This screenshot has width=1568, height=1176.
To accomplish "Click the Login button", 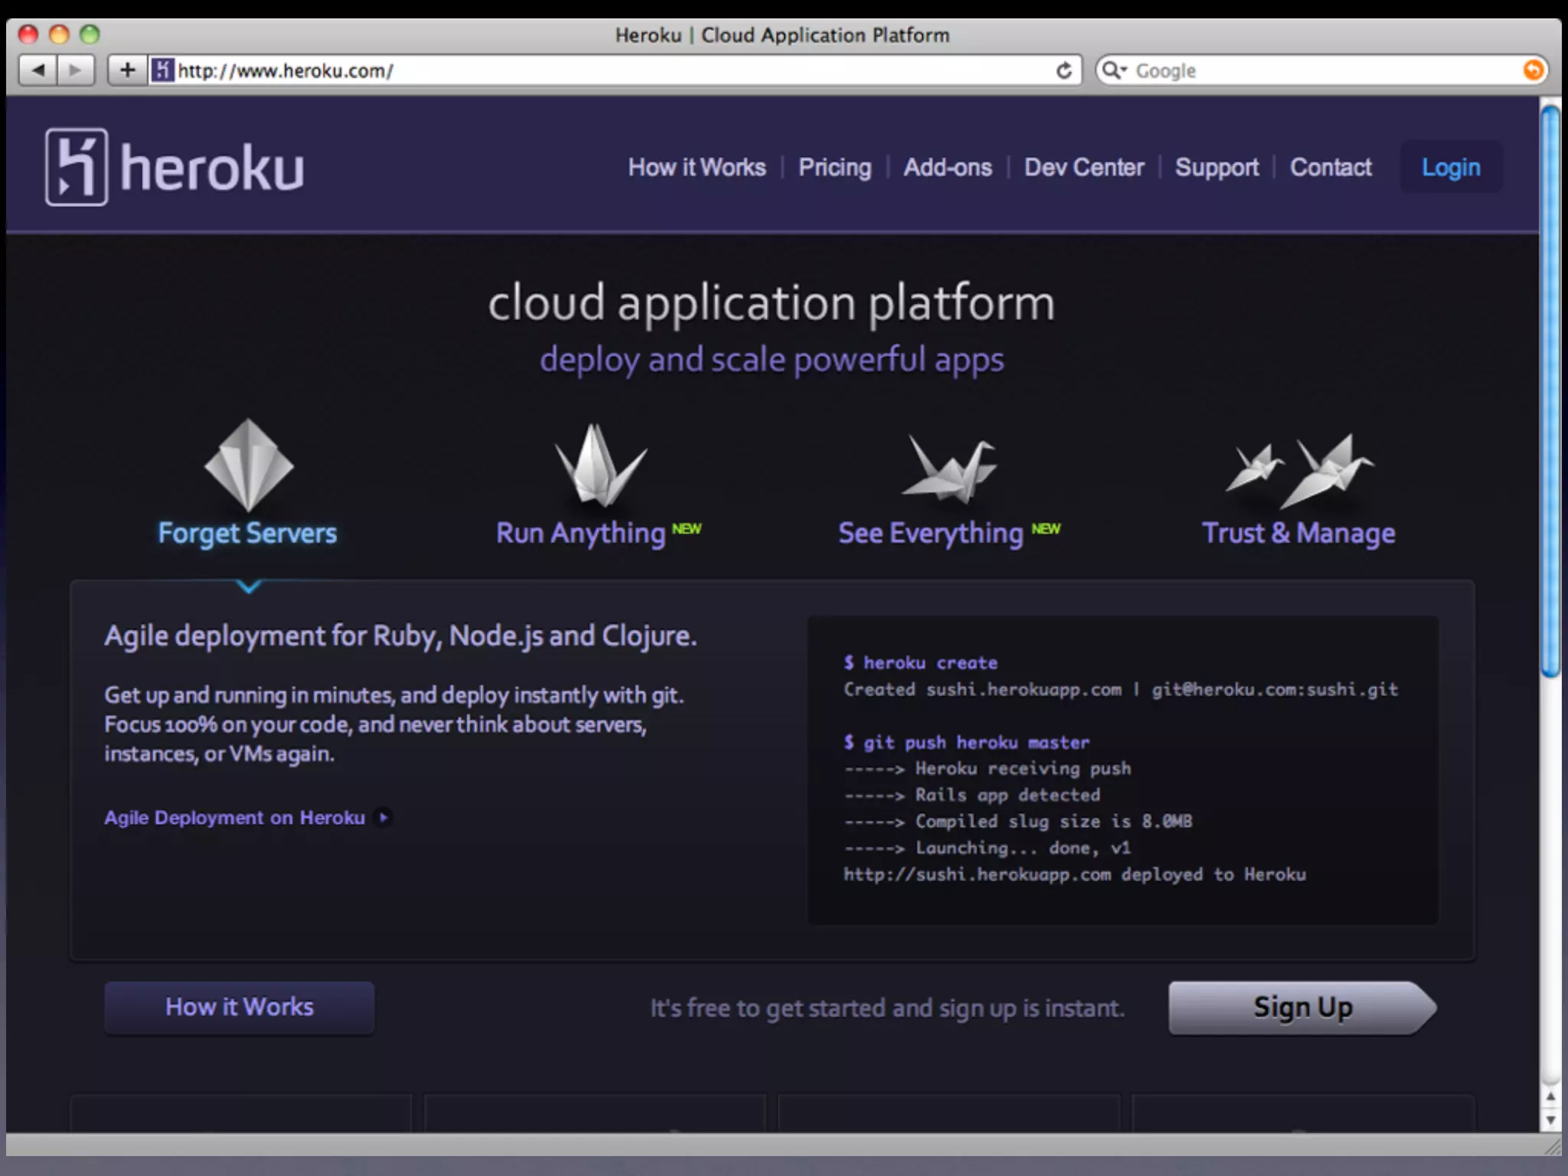I will click(x=1451, y=167).
